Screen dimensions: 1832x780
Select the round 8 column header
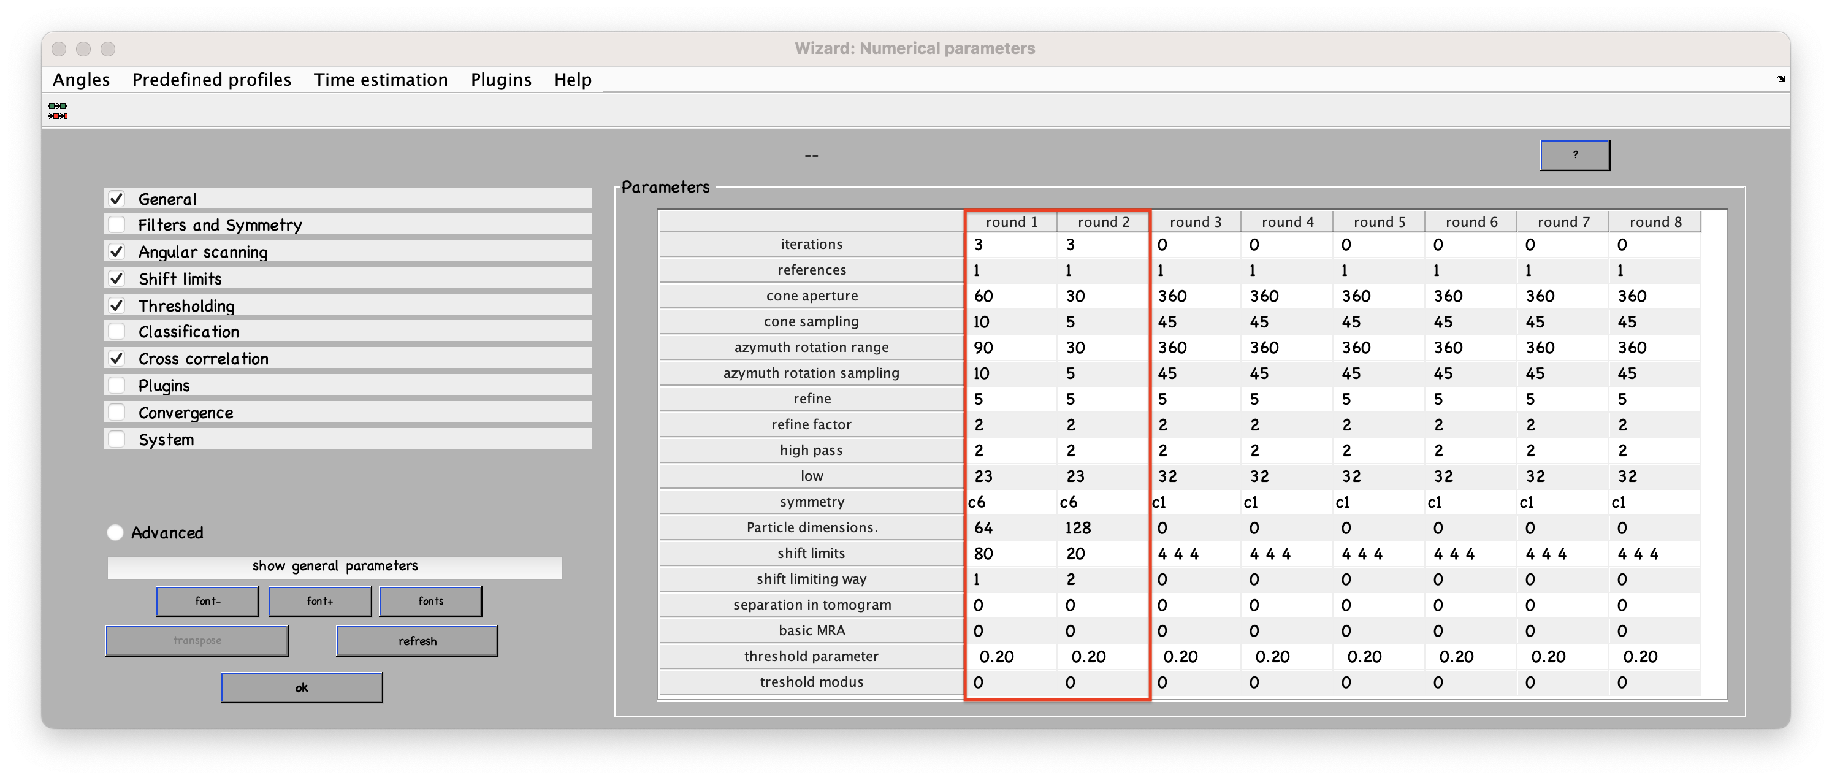[x=1655, y=222]
